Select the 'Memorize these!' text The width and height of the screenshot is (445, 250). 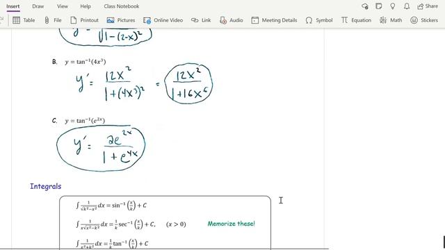coord(232,224)
